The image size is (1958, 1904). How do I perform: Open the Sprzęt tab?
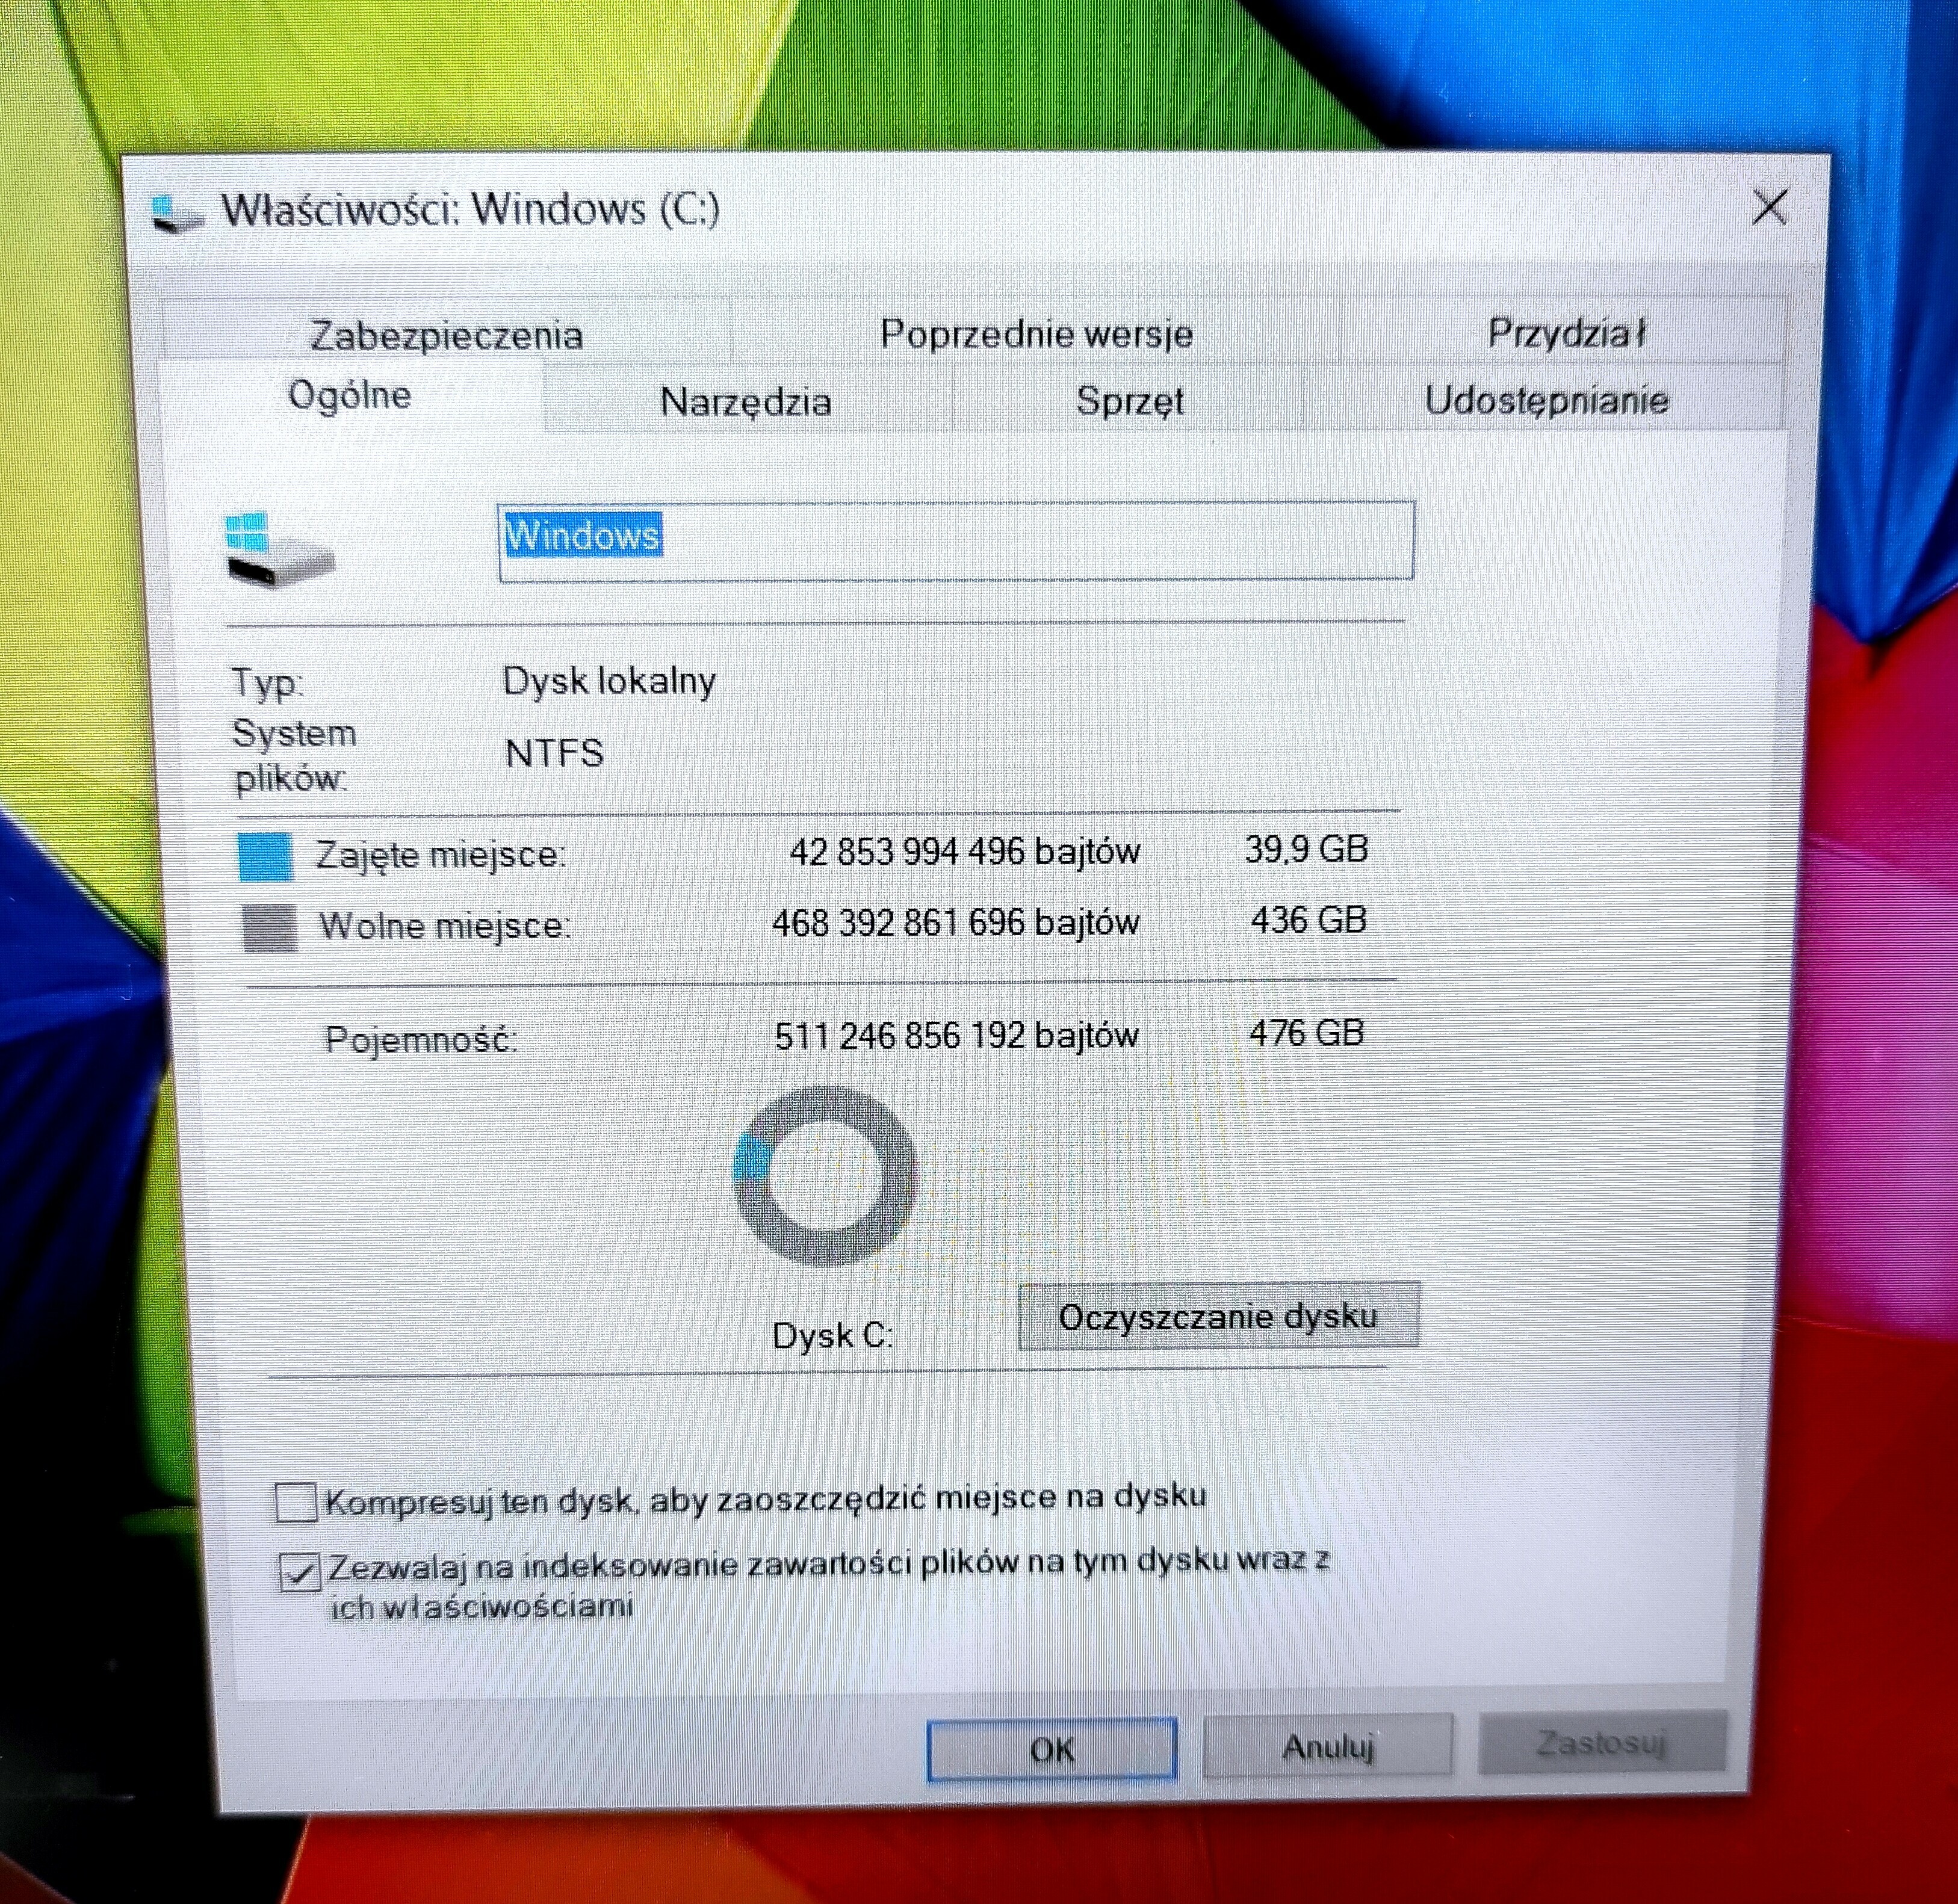point(1129,401)
